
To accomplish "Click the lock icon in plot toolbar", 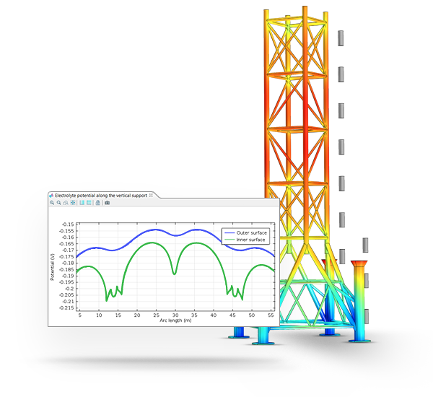I will coord(98,203).
